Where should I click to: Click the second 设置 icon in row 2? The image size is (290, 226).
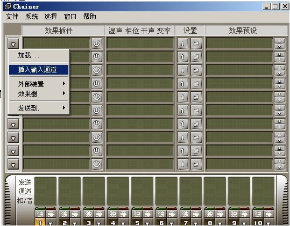coord(196,57)
